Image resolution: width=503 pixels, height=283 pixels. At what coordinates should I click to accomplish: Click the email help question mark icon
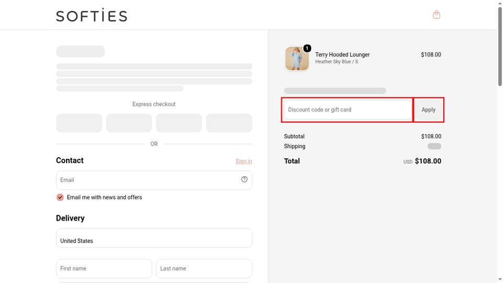(245, 179)
